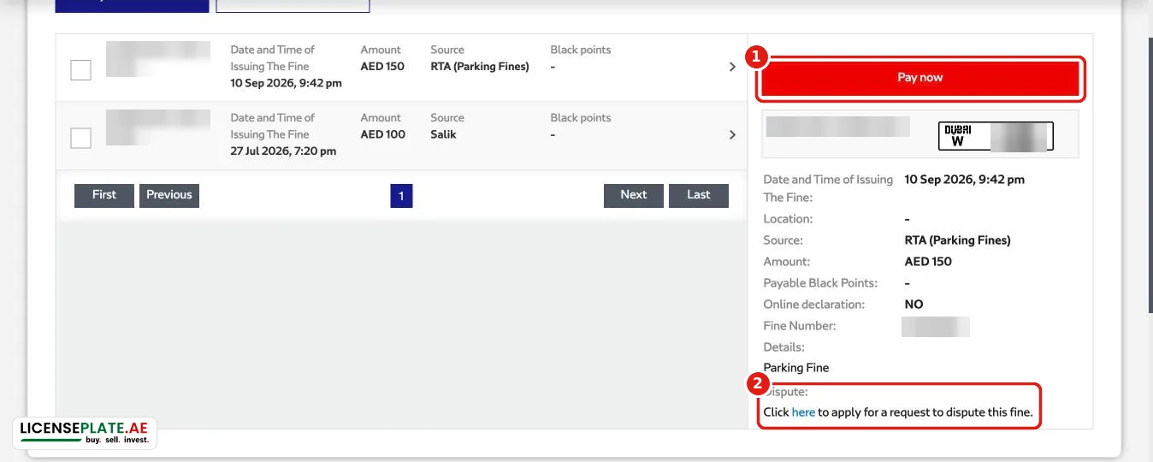Image resolution: width=1153 pixels, height=462 pixels.
Task: Go to the Next page
Action: pyautogui.click(x=634, y=195)
